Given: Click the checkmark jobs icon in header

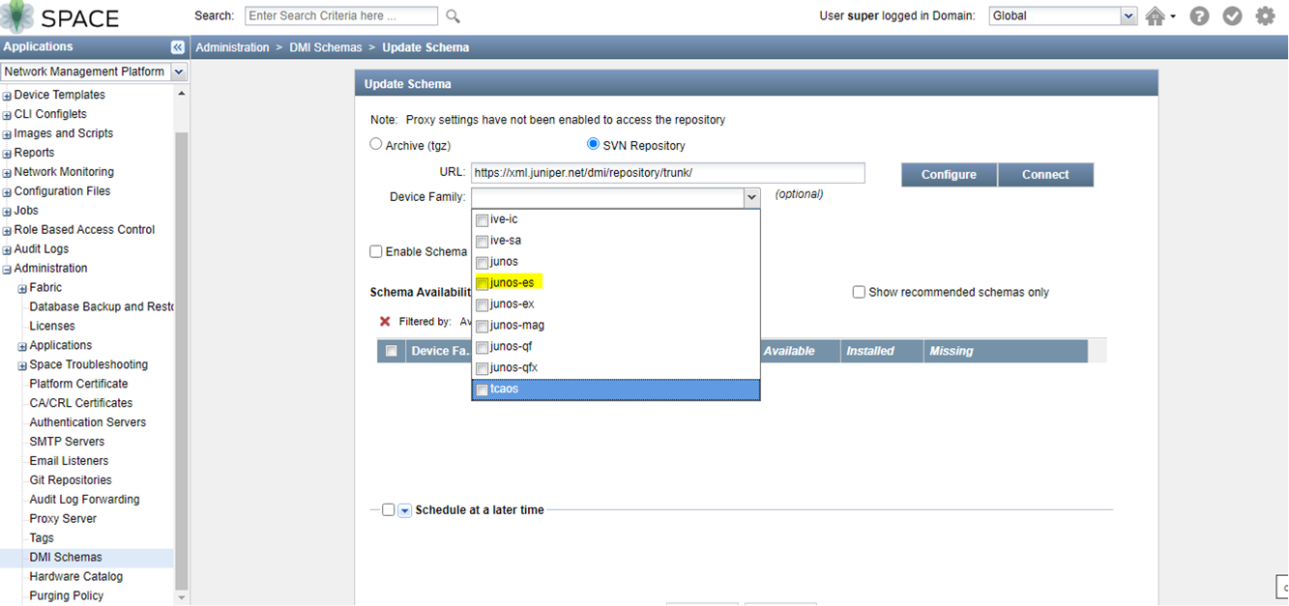Looking at the screenshot, I should tap(1232, 16).
